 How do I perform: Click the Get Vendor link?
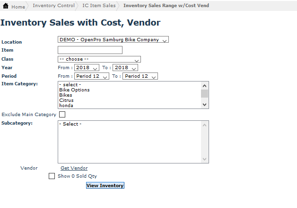tap(74, 168)
